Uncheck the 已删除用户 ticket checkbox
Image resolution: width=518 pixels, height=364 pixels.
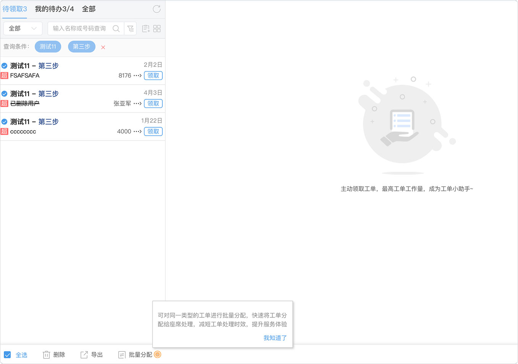5,94
